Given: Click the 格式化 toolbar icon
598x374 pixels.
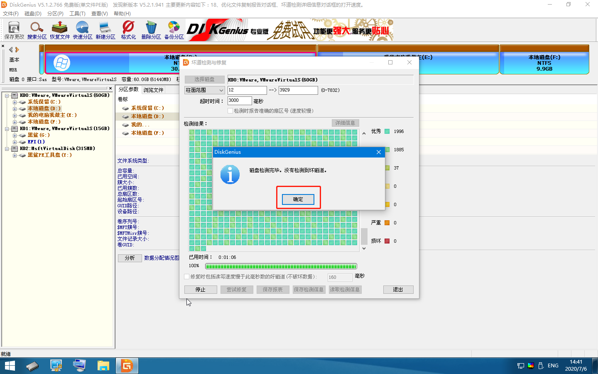Looking at the screenshot, I should pyautogui.click(x=128, y=30).
